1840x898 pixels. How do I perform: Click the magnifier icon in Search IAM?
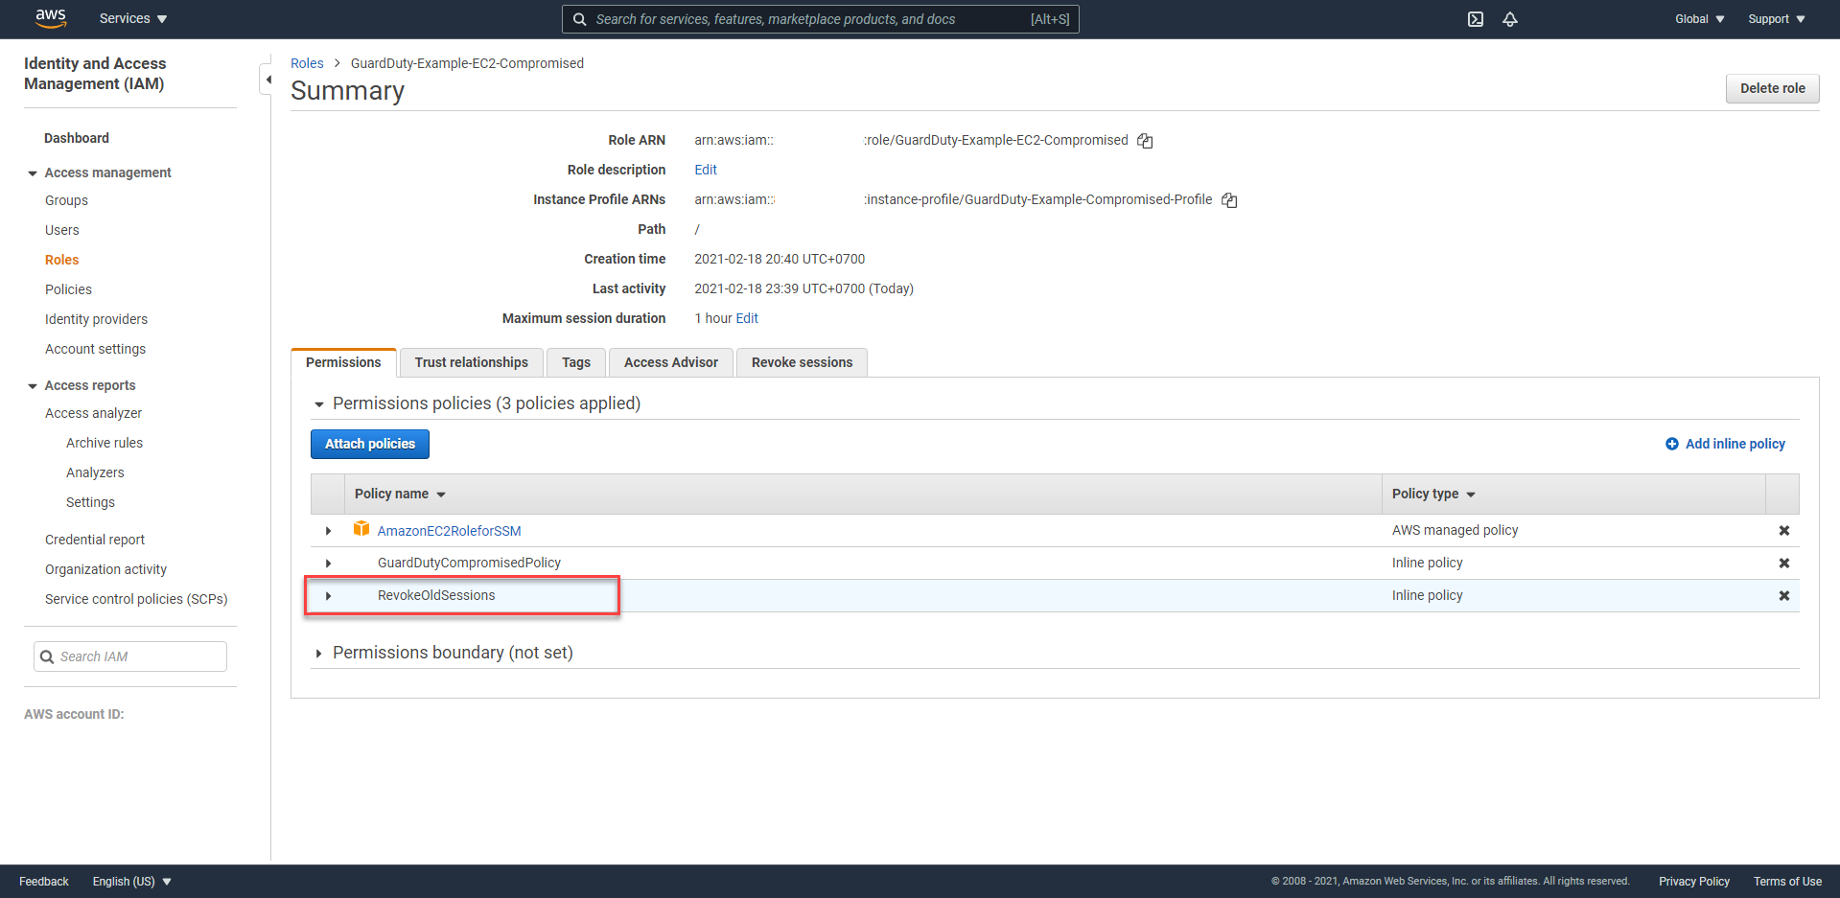[x=46, y=657]
